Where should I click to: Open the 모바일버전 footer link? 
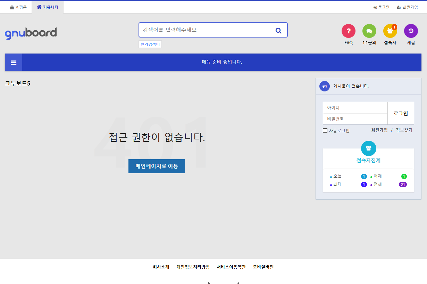[x=263, y=267]
